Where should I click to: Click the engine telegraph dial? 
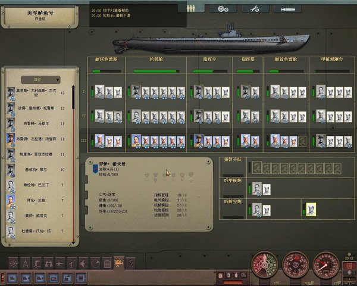click(x=265, y=265)
